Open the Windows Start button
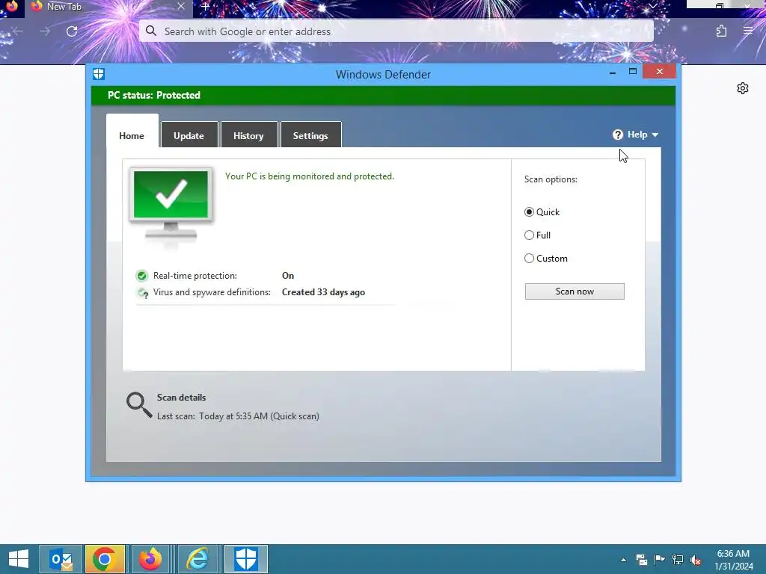The image size is (766, 574). [19, 559]
